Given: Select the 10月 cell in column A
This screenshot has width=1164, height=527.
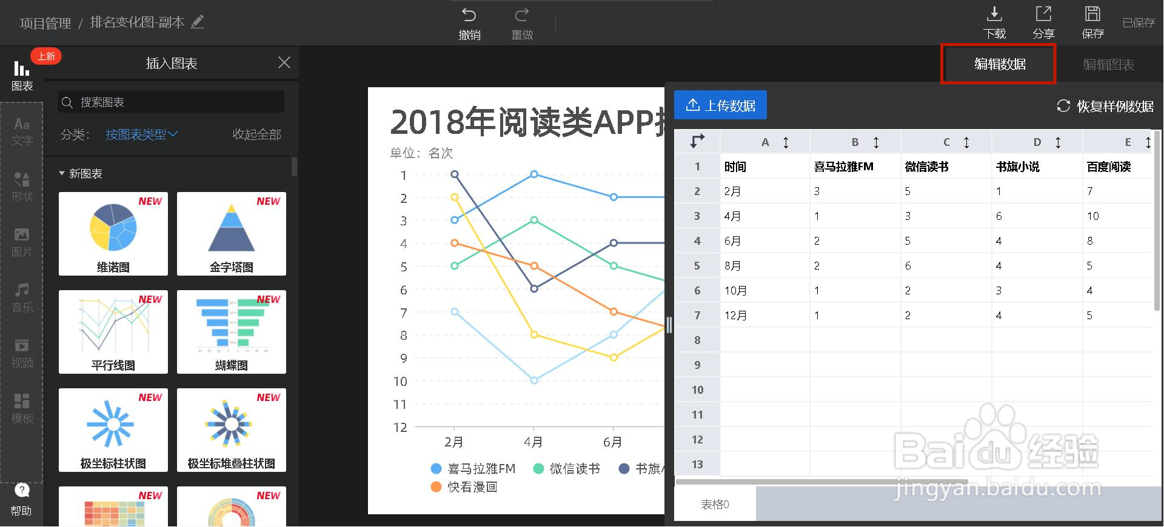Looking at the screenshot, I should pos(765,291).
